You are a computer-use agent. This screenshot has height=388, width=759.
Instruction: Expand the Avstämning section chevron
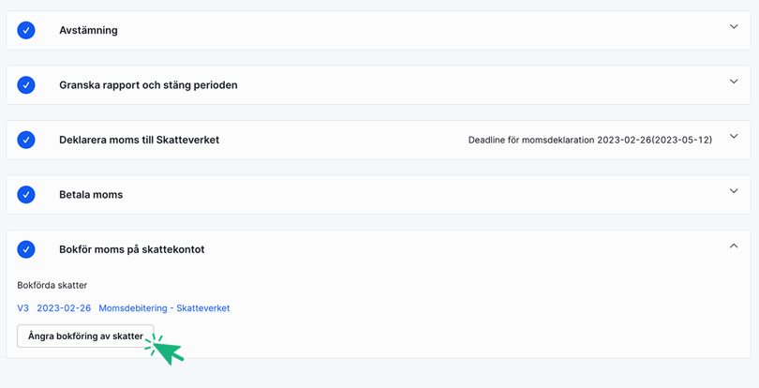coord(734,27)
